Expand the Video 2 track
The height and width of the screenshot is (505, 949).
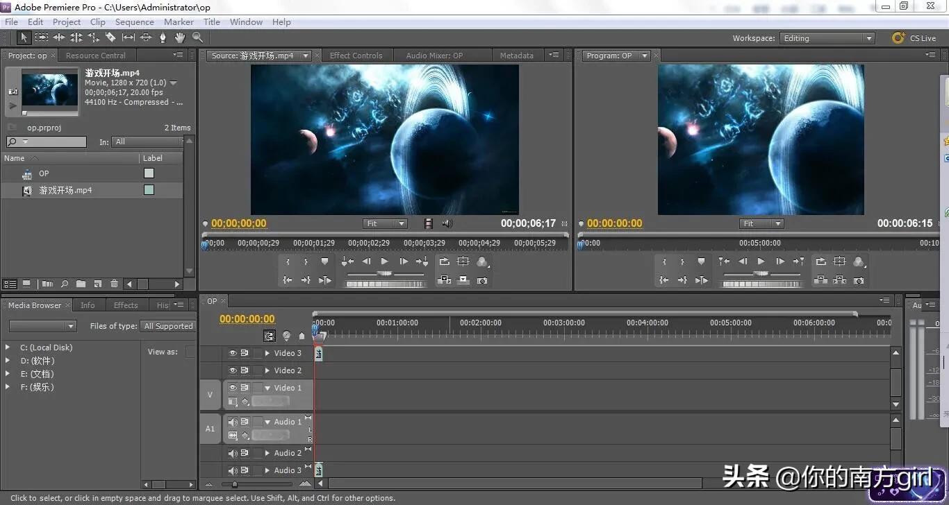click(x=267, y=370)
